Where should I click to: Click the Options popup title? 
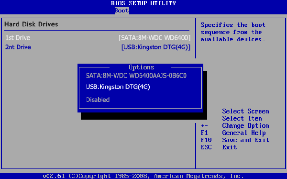click(141, 67)
